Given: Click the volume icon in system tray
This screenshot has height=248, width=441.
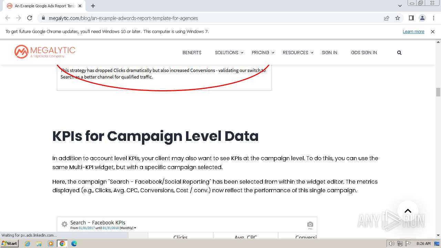Looking at the screenshot, I should tap(392, 244).
